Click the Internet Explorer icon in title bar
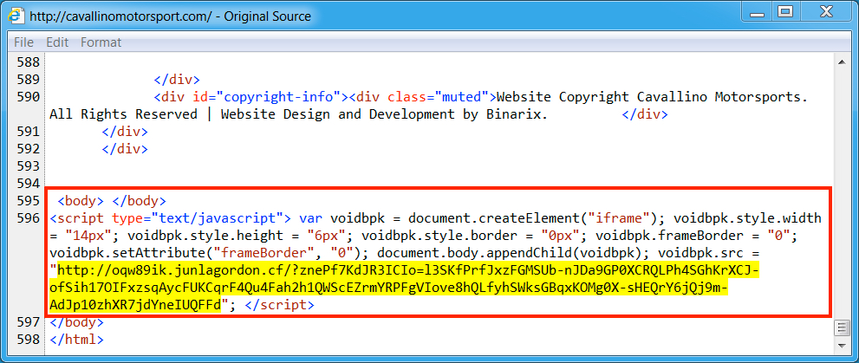The image size is (859, 363). pos(16,16)
